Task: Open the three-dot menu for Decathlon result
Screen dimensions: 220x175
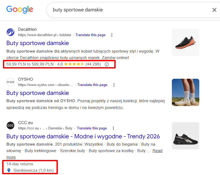Action: tap(112, 35)
